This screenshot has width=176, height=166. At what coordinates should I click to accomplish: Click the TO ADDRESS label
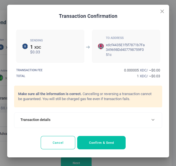(115, 38)
